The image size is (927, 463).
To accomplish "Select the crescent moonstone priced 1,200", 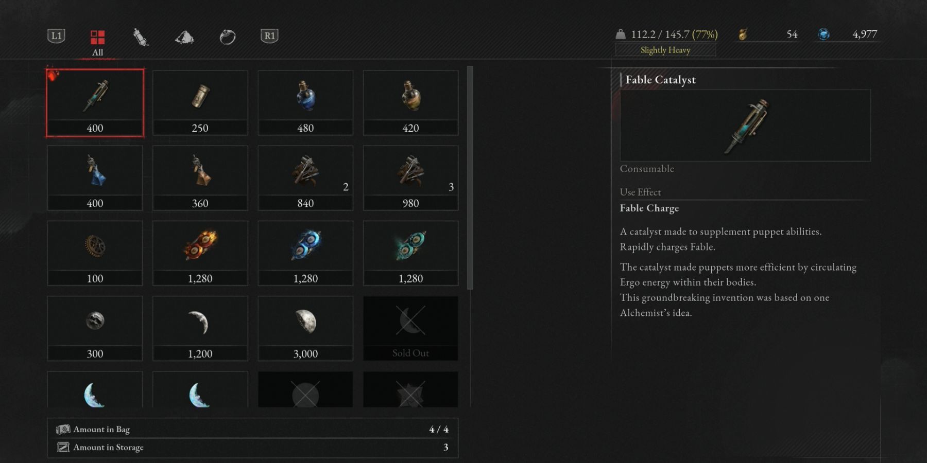I will coord(200,328).
